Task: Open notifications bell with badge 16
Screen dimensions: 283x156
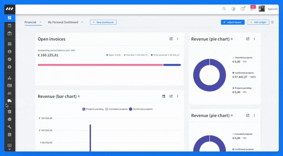Action: tap(252, 8)
